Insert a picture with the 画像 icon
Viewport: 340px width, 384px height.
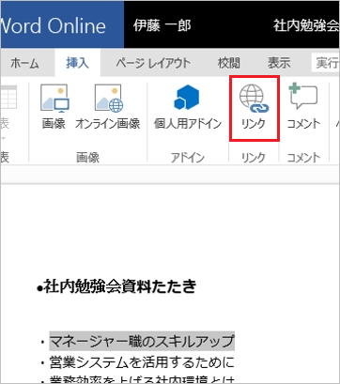point(54,107)
